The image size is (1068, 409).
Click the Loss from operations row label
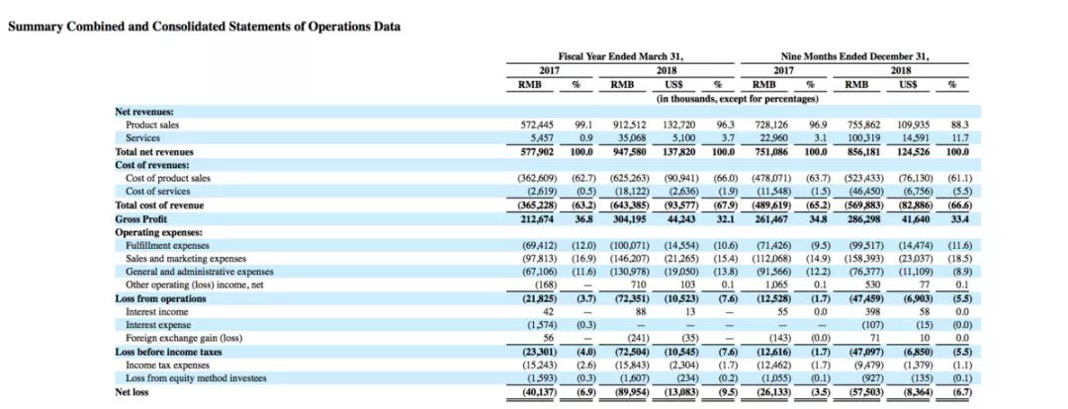point(160,298)
